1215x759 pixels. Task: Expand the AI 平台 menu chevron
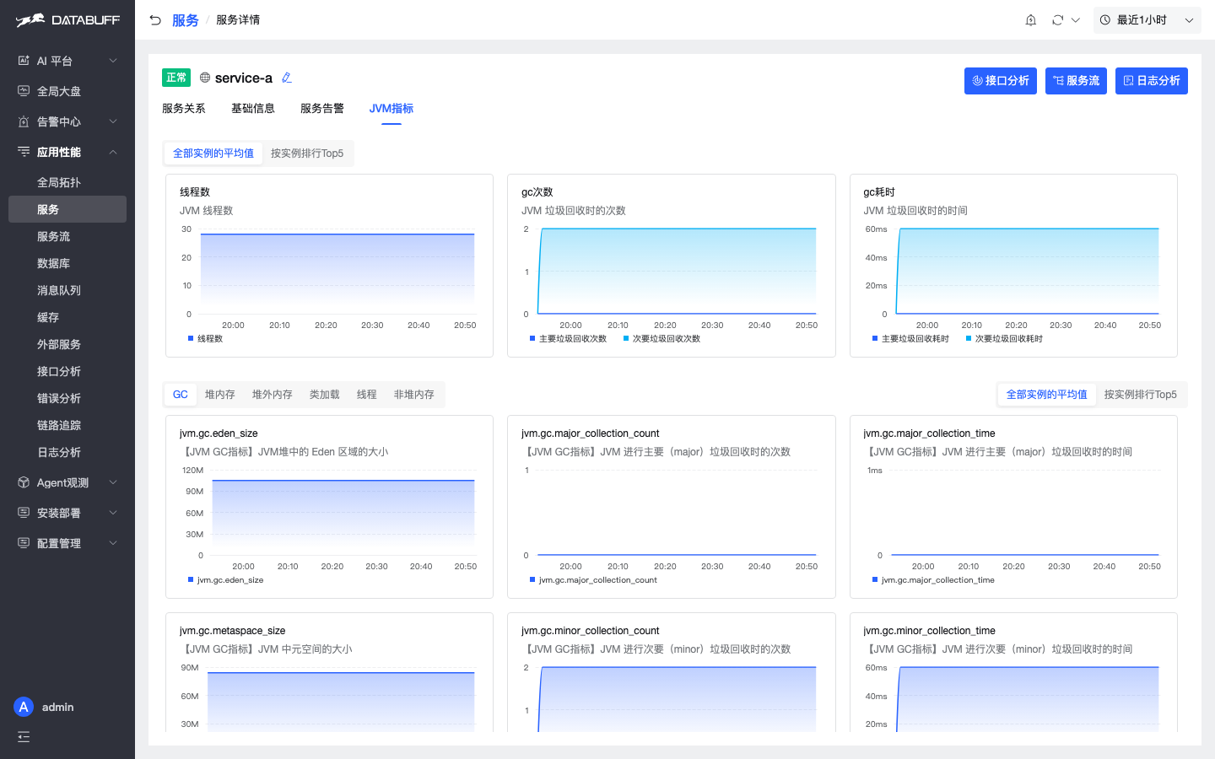(113, 61)
